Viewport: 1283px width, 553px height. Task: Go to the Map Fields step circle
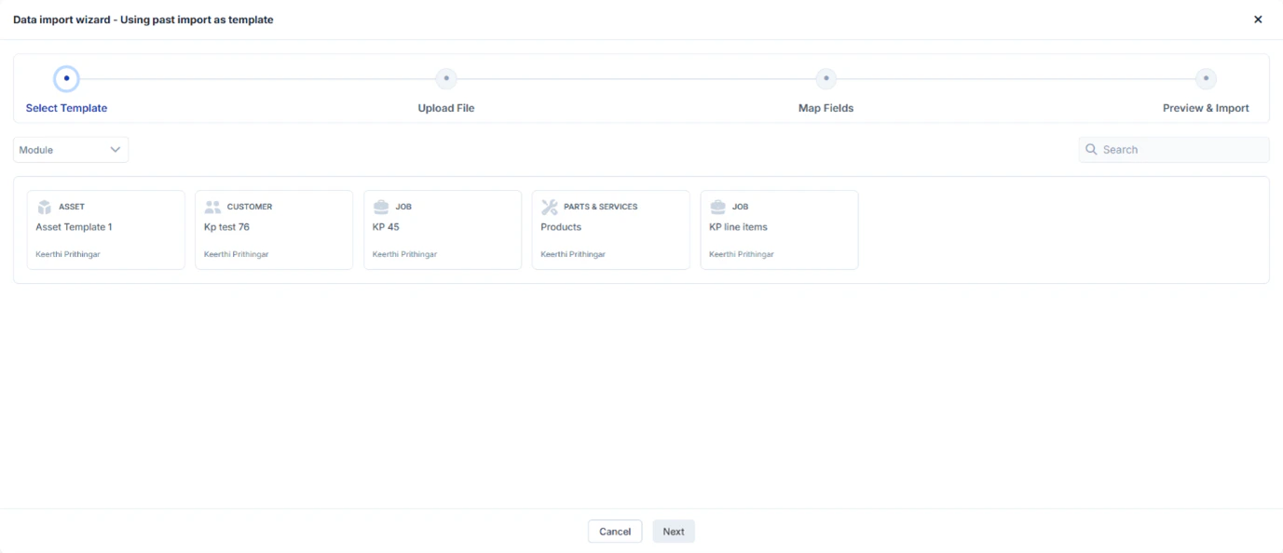[x=826, y=79]
